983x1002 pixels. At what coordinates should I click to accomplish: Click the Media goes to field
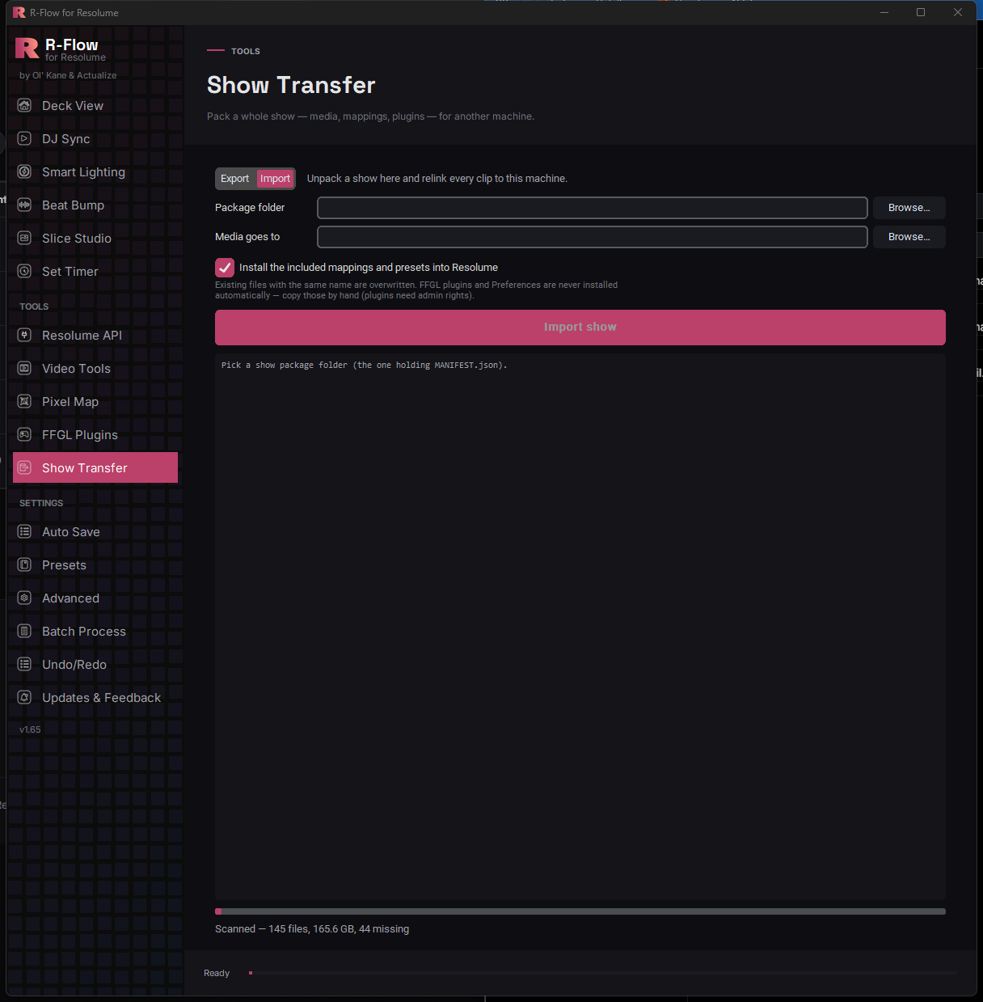click(593, 237)
